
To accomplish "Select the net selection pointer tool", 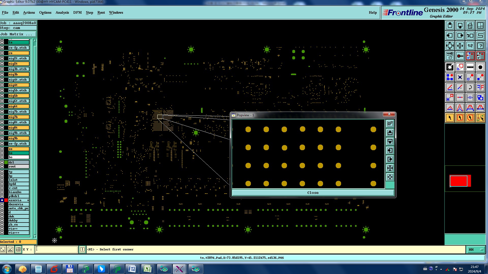I will 480,118.
